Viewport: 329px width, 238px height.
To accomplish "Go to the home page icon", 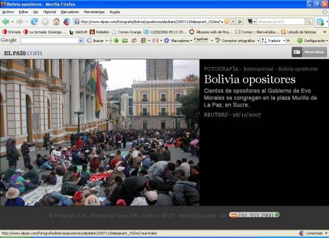I will coord(56,22).
